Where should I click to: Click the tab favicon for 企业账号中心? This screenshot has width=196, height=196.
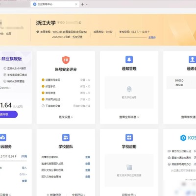(35, 4)
